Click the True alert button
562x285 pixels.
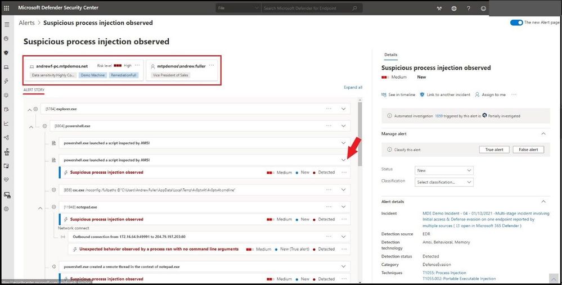[494, 150]
